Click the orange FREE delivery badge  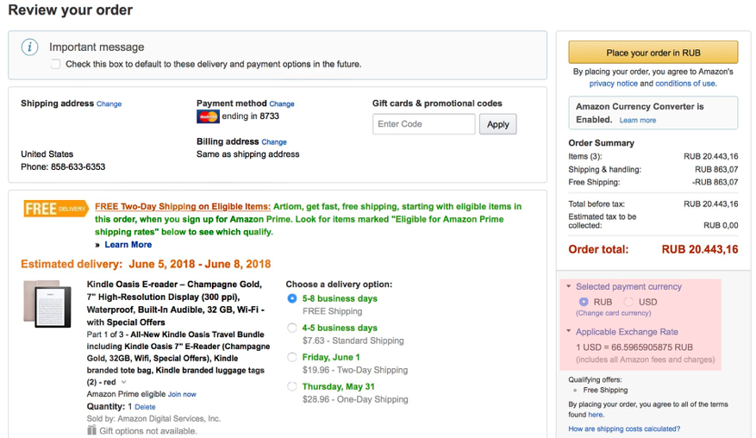pos(56,209)
